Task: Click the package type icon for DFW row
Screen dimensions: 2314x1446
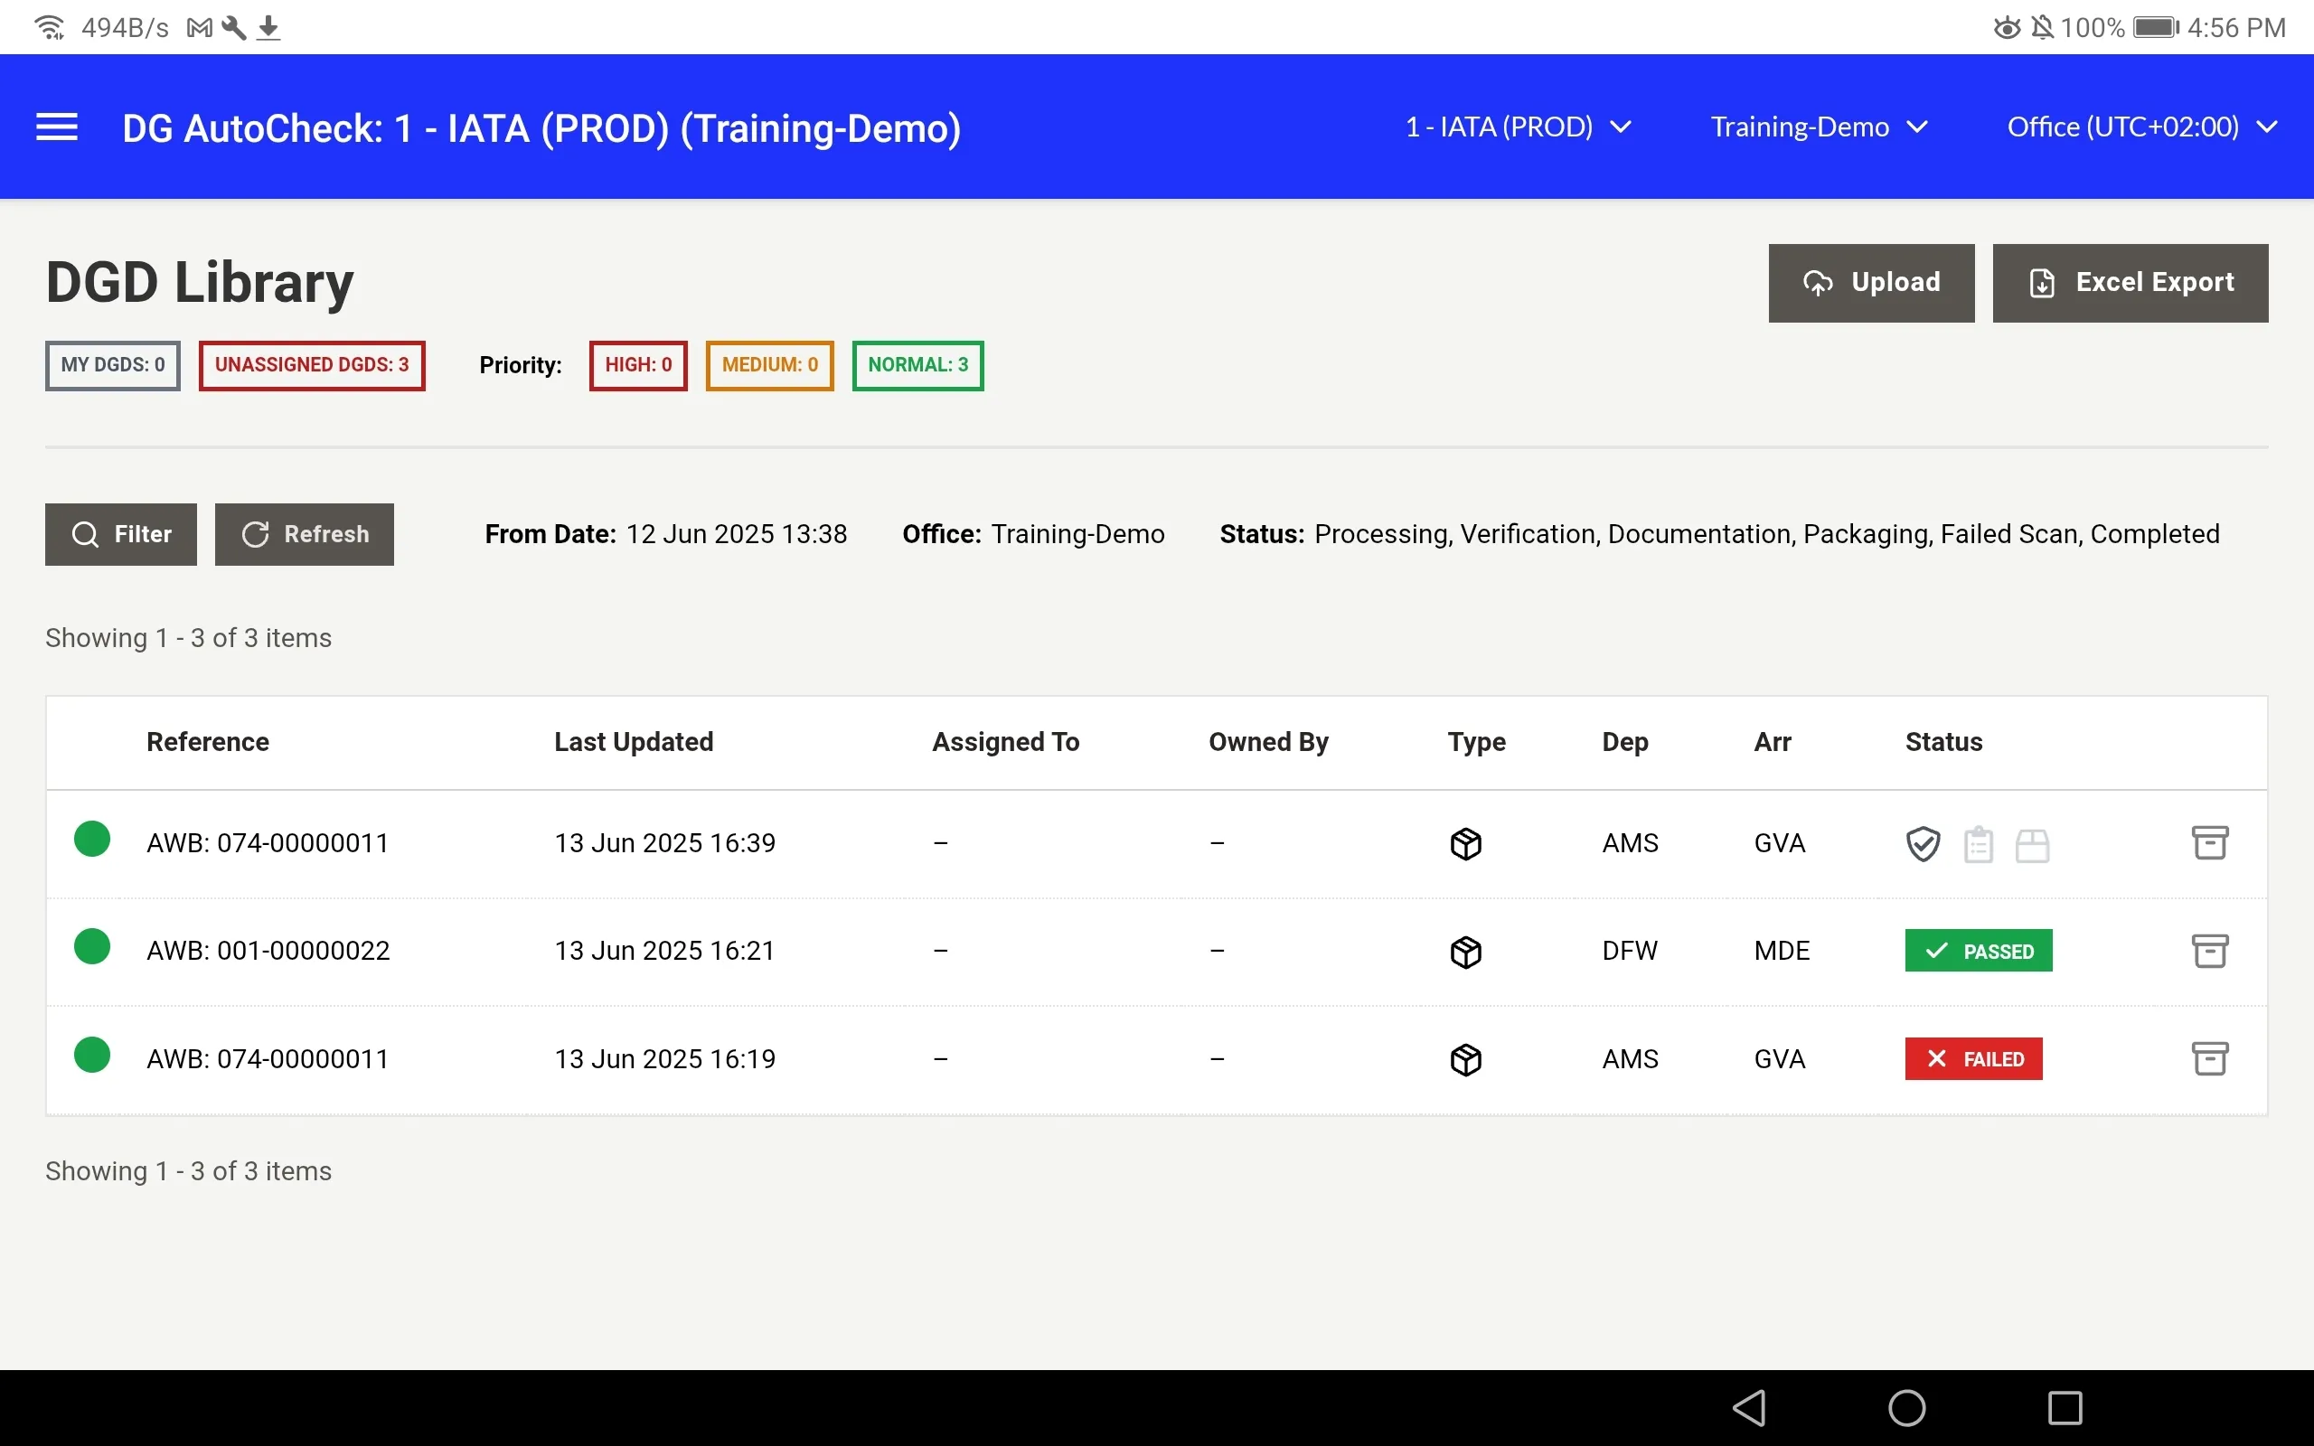Action: pos(1466,952)
